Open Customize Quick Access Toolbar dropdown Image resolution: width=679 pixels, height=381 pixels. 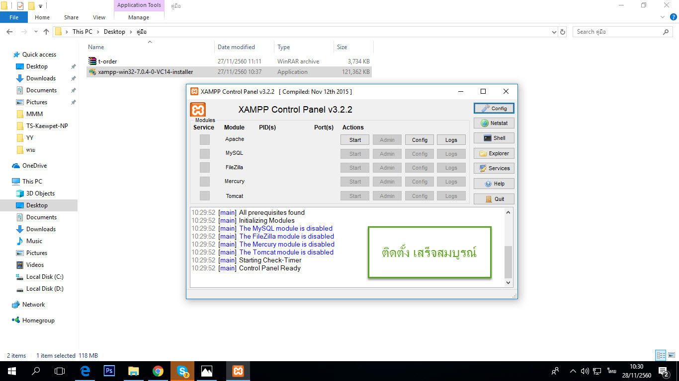click(41, 6)
